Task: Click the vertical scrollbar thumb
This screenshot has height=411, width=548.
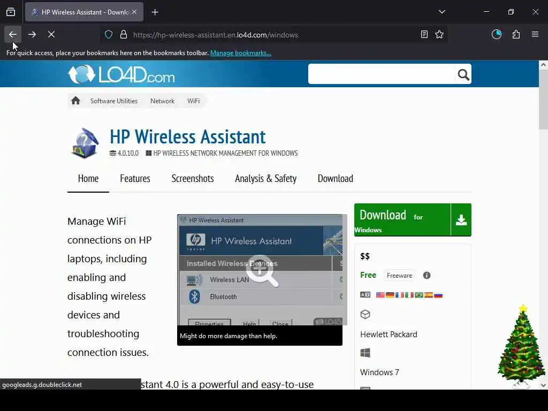Action: click(543, 100)
